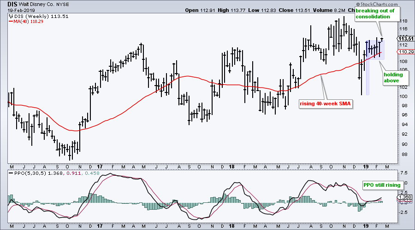Click the DIS (Weekly) 113.51 legend entry
415x230 pixels.
41,17
